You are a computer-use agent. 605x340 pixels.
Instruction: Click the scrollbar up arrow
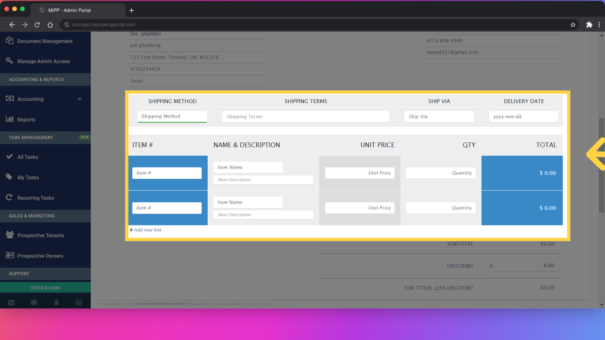pyautogui.click(x=602, y=35)
